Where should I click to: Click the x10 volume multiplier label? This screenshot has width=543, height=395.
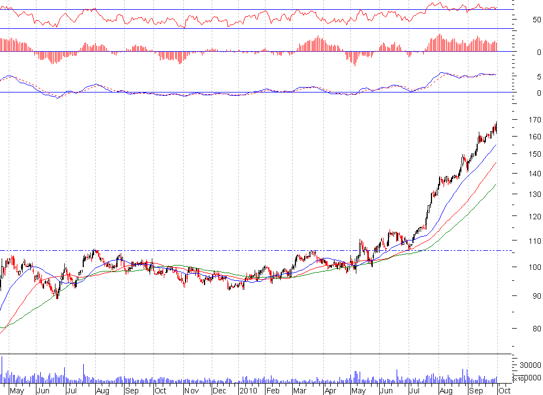[519, 379]
